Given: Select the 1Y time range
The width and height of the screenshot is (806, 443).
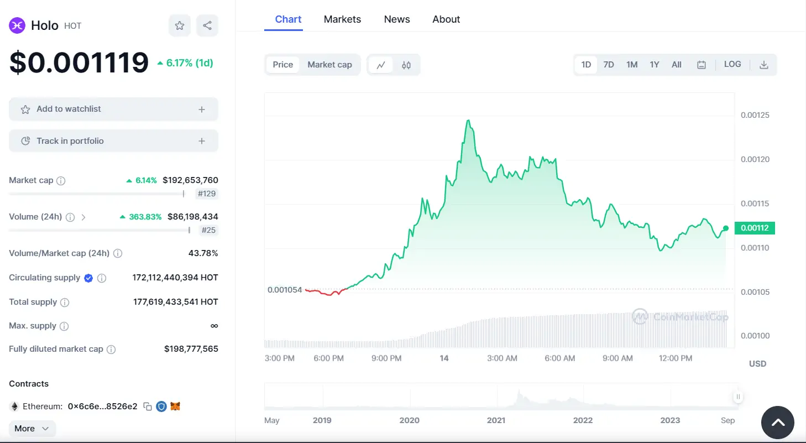Looking at the screenshot, I should click(x=655, y=65).
